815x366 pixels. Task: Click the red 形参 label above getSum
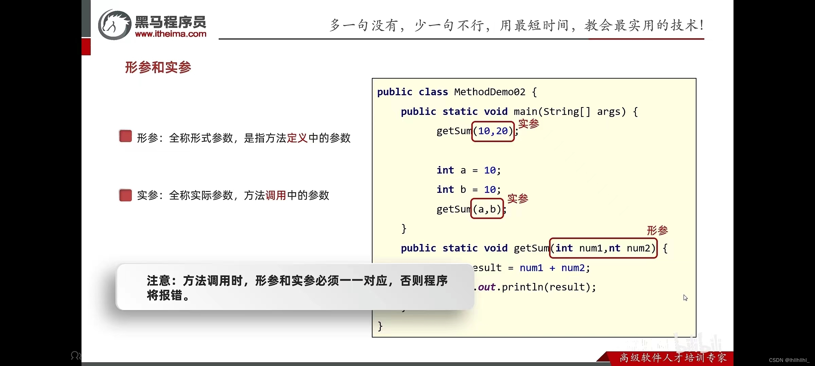(657, 230)
